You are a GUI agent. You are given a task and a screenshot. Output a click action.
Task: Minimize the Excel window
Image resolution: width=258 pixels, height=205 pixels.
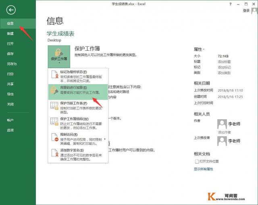[238, 4]
